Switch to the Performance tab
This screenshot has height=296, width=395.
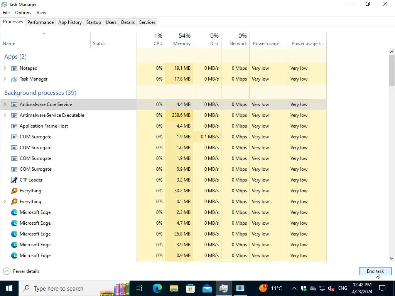[41, 22]
